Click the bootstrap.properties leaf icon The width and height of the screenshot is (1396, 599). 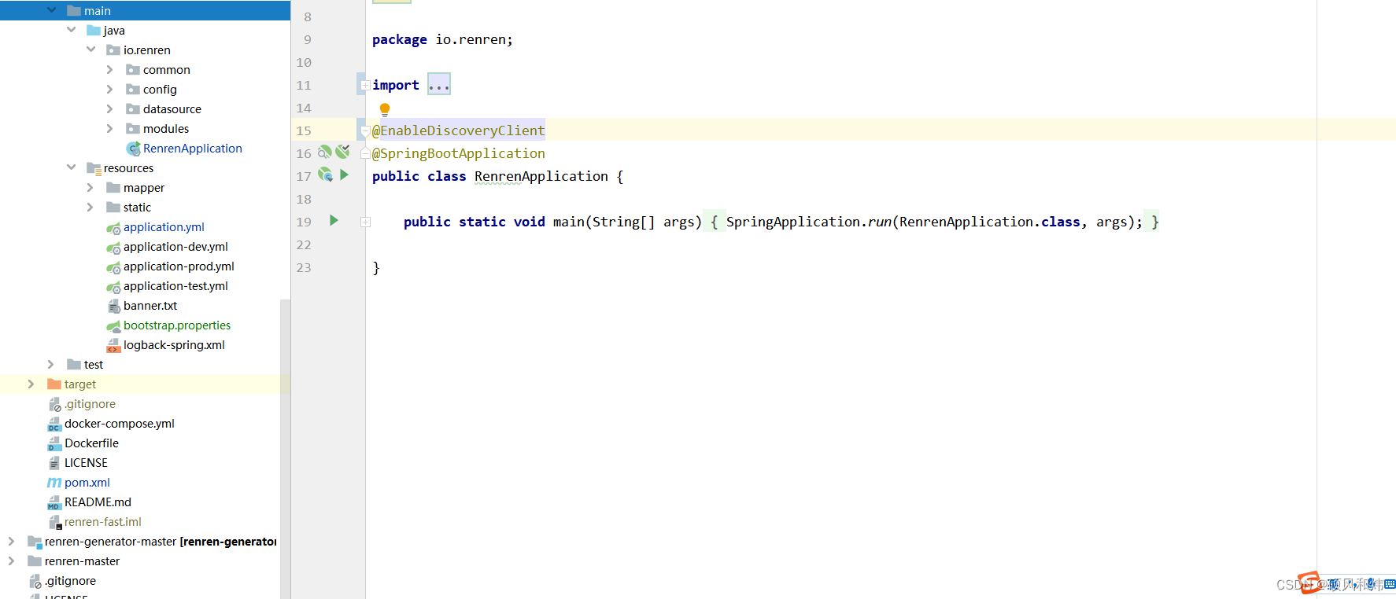113,325
